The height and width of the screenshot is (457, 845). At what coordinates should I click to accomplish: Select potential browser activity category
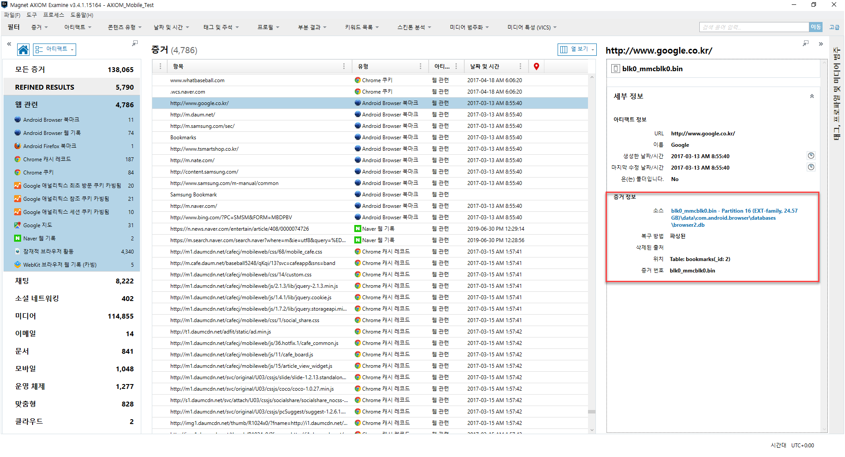[72, 251]
